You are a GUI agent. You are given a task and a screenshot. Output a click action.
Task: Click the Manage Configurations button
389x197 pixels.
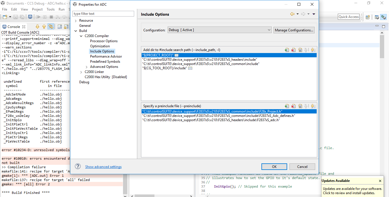294,30
